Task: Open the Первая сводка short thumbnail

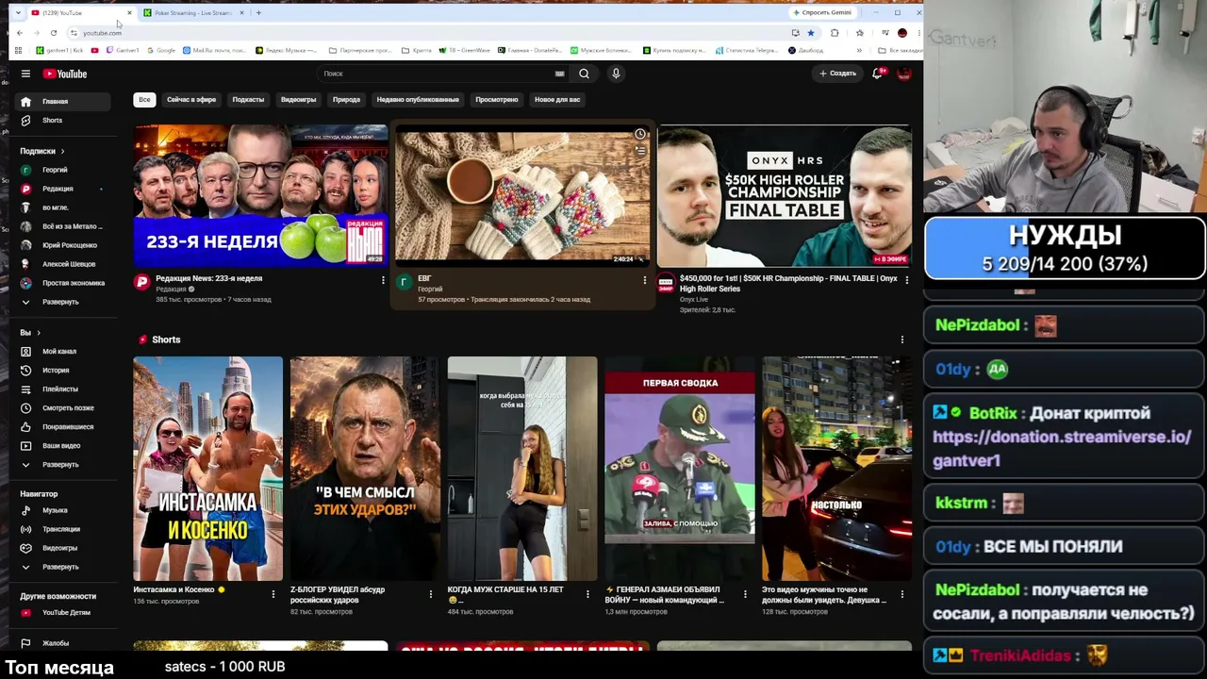Action: (x=680, y=469)
